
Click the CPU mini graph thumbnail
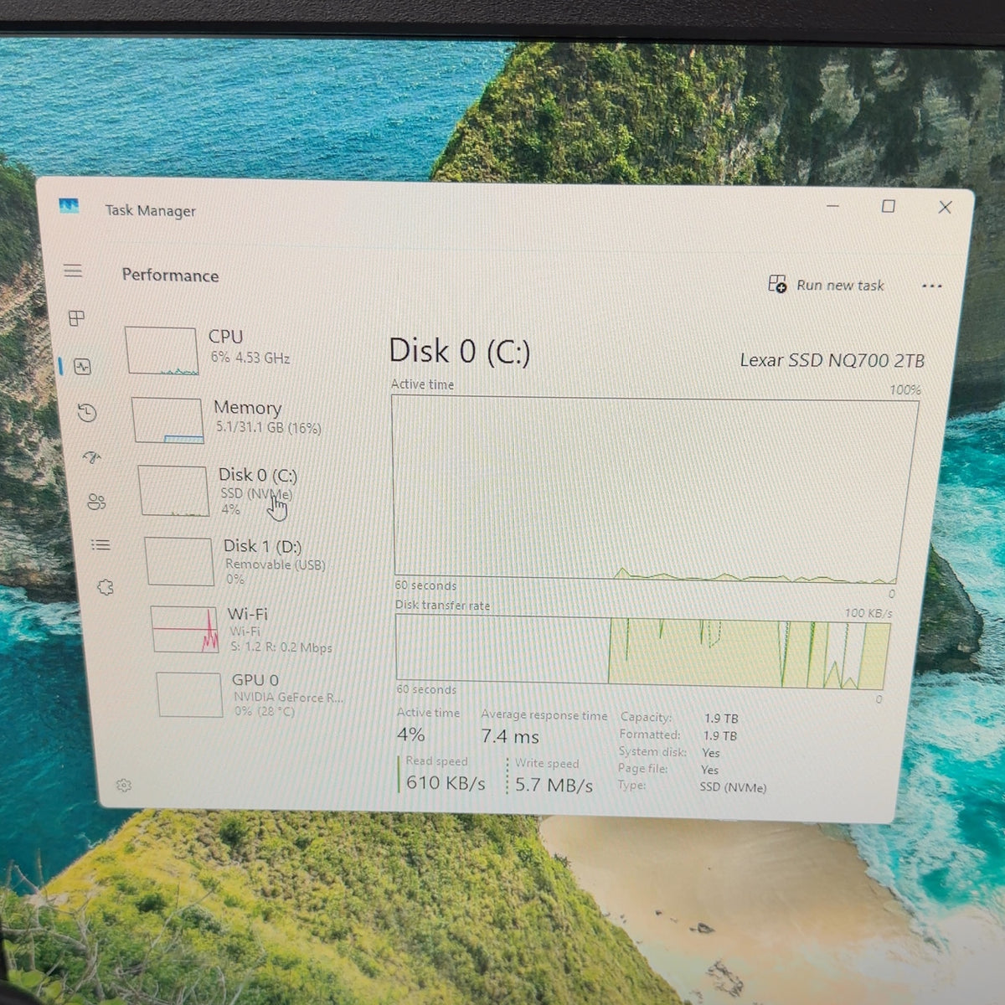click(x=162, y=351)
